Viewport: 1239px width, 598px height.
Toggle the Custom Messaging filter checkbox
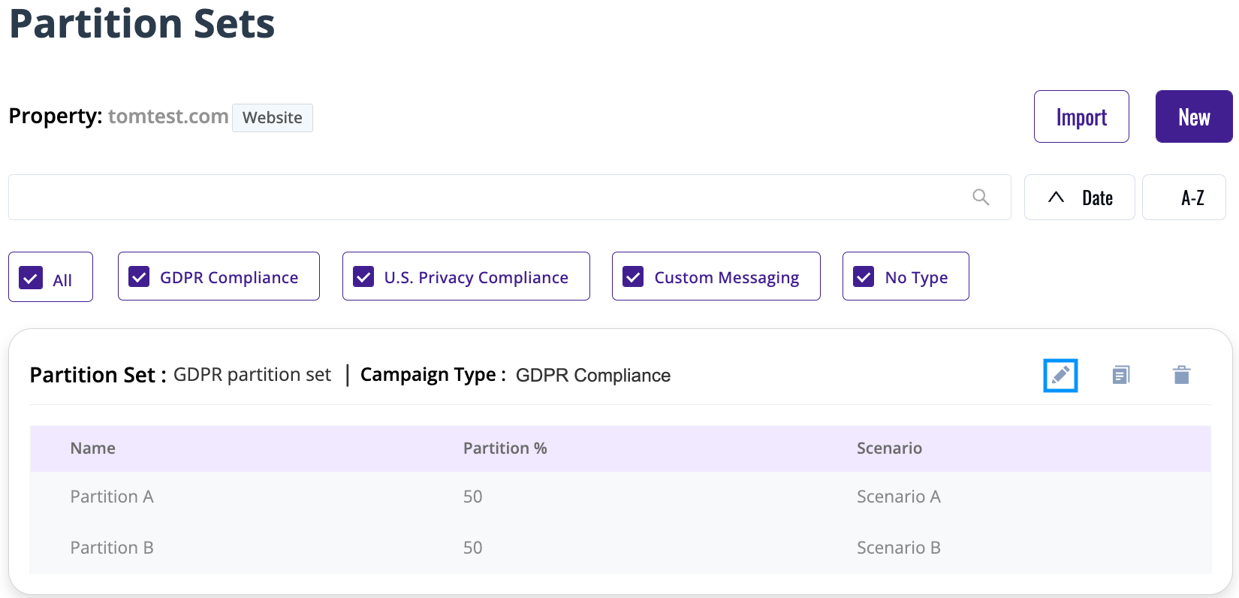click(633, 276)
